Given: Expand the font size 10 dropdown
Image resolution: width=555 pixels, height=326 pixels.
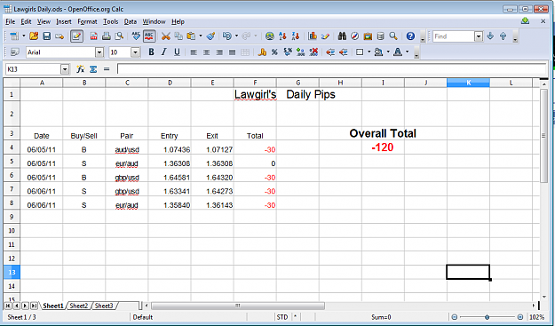Looking at the screenshot, I should pos(135,52).
